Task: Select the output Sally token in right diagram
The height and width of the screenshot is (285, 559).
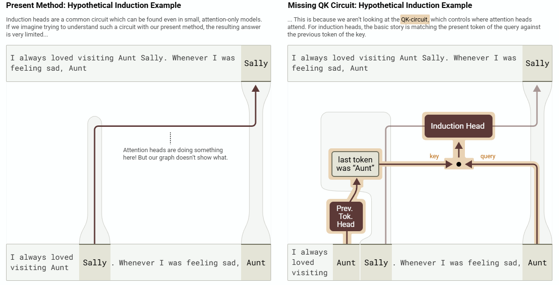Action: point(537,64)
